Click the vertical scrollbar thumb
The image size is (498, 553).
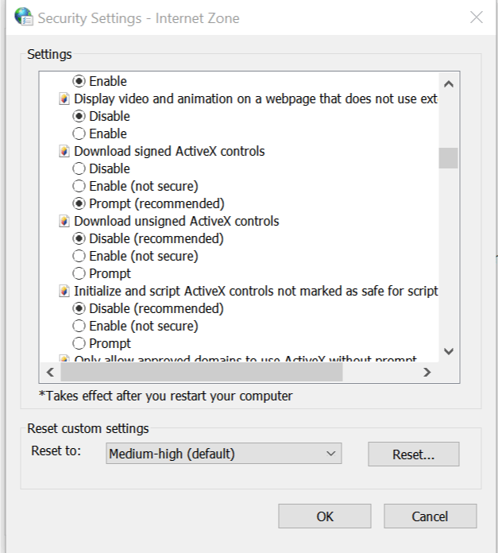448,158
